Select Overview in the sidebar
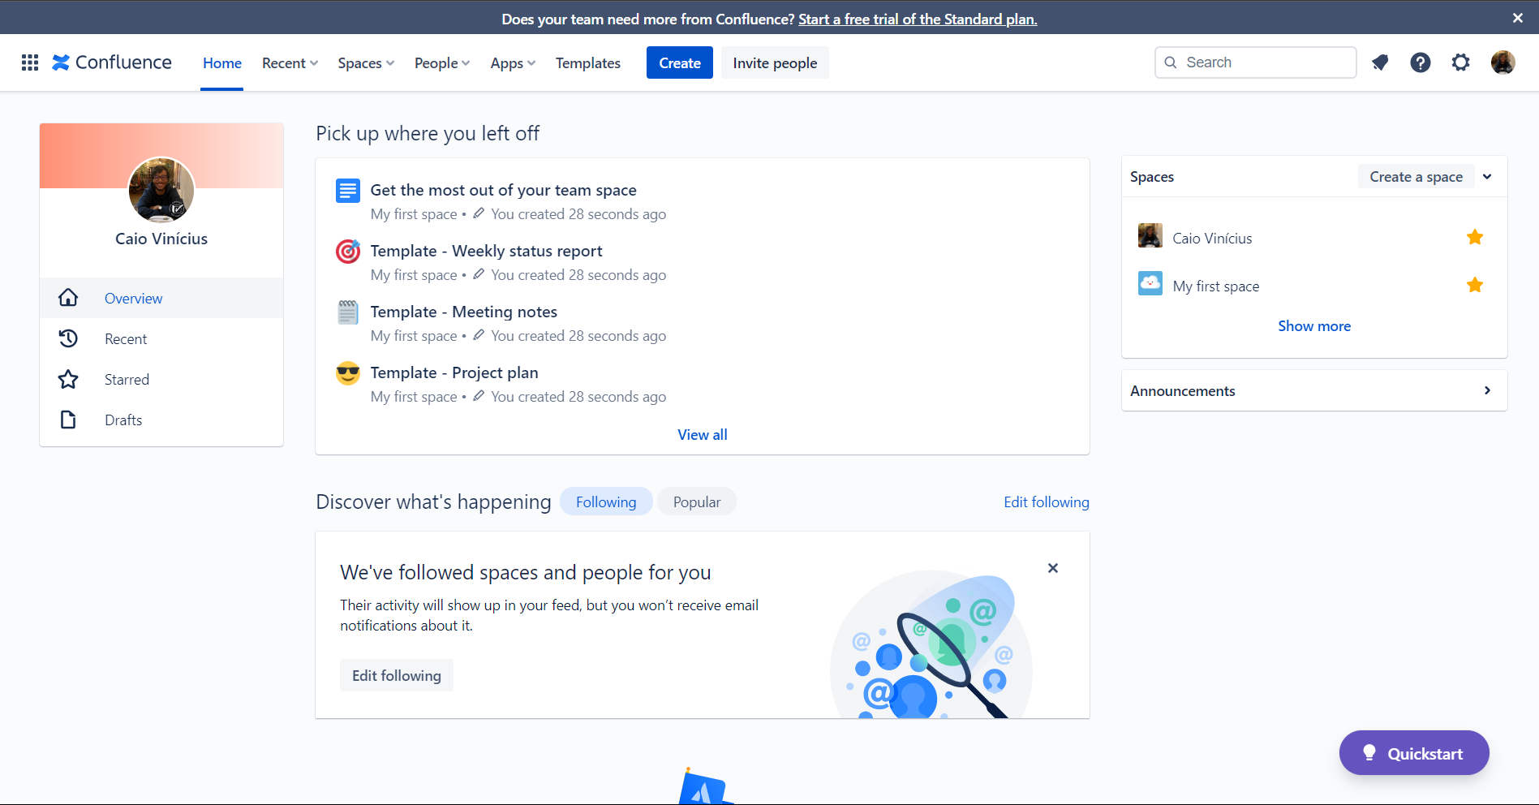This screenshot has width=1539, height=805. 161,298
